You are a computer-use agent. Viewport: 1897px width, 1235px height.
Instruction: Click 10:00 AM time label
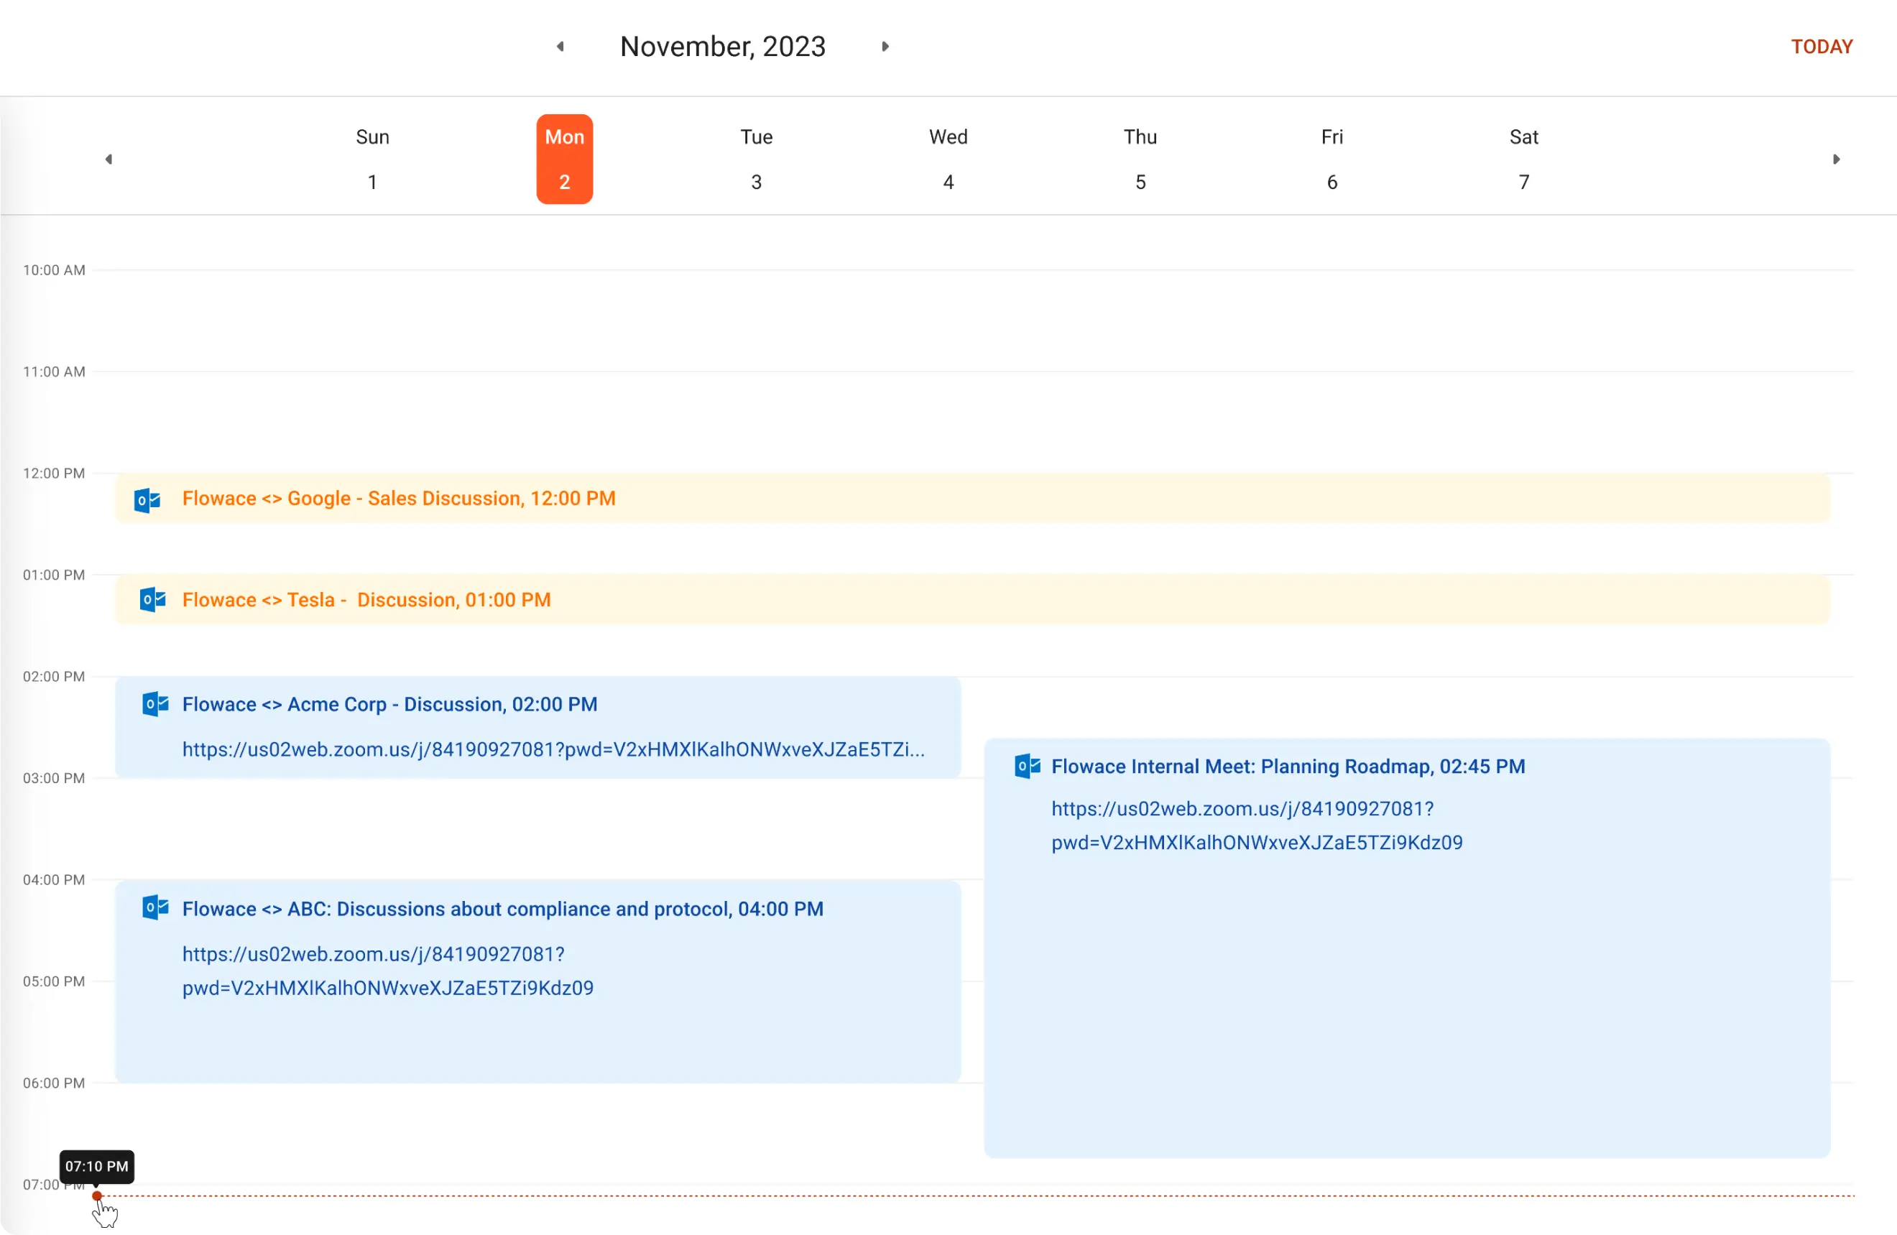pos(54,270)
